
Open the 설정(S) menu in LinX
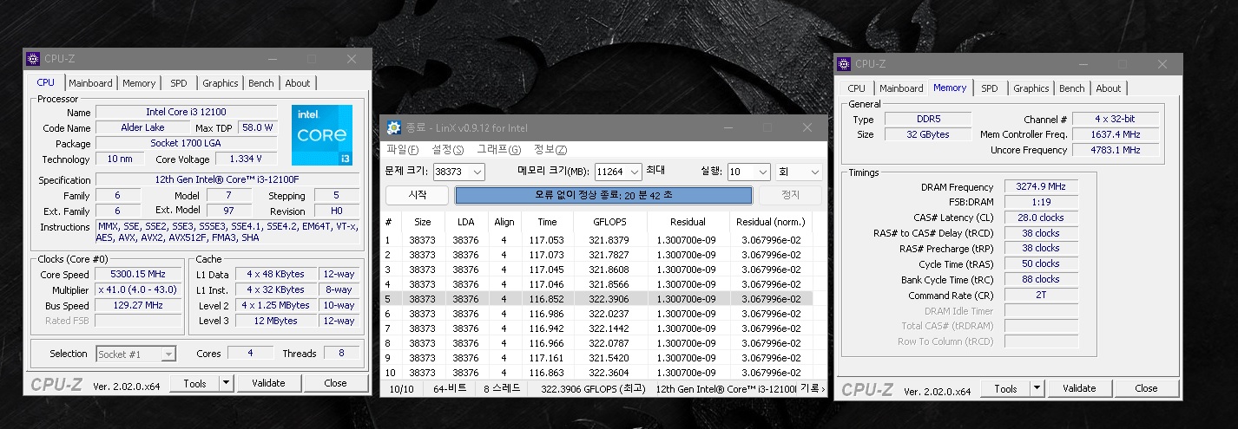coord(448,150)
